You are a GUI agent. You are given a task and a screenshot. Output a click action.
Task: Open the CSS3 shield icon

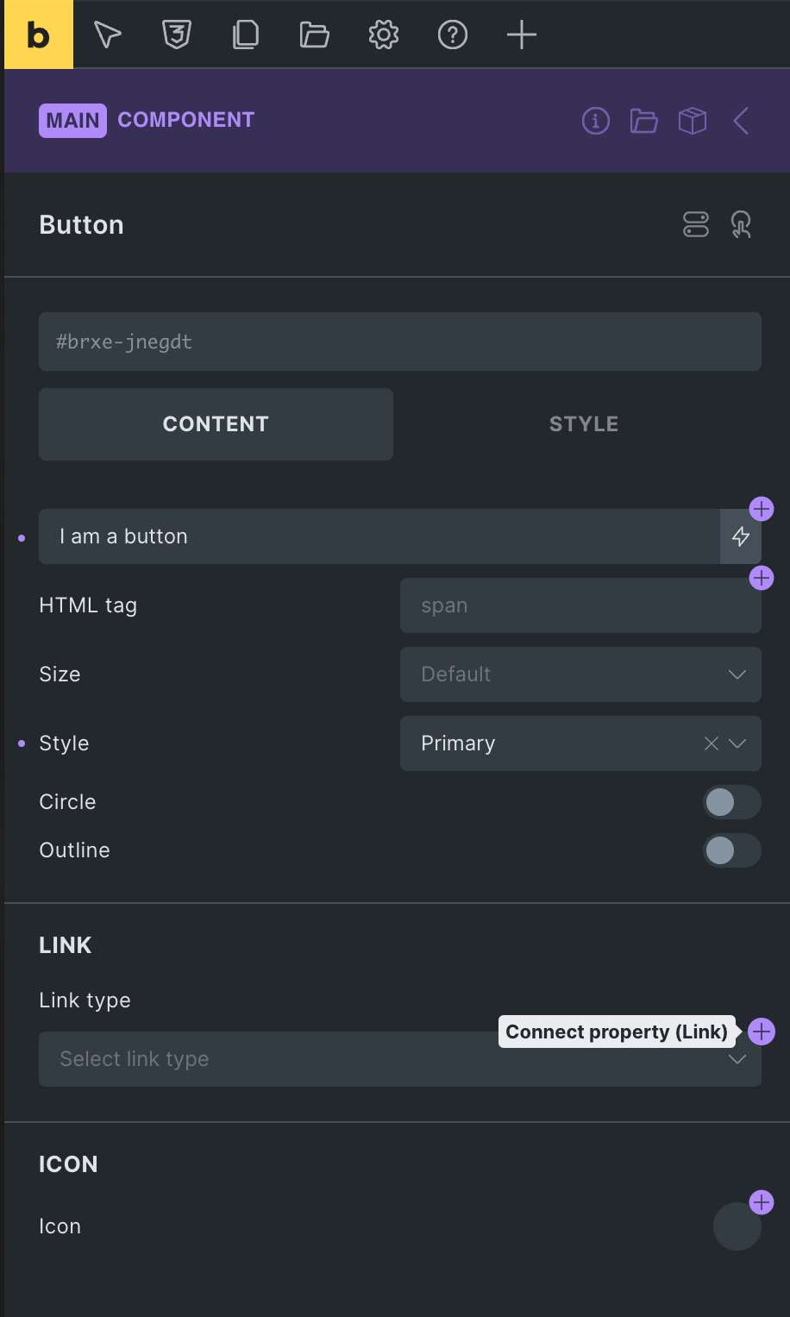177,34
